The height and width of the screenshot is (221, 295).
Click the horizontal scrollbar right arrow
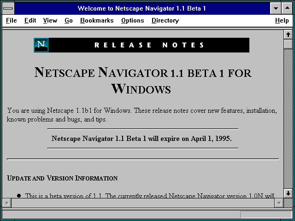(x=279, y=203)
